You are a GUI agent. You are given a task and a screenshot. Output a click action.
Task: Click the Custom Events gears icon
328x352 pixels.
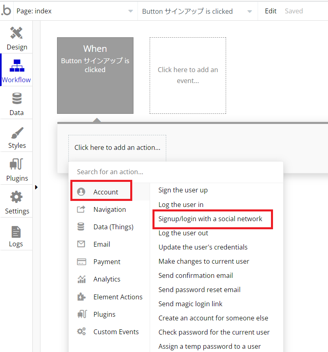tap(81, 331)
